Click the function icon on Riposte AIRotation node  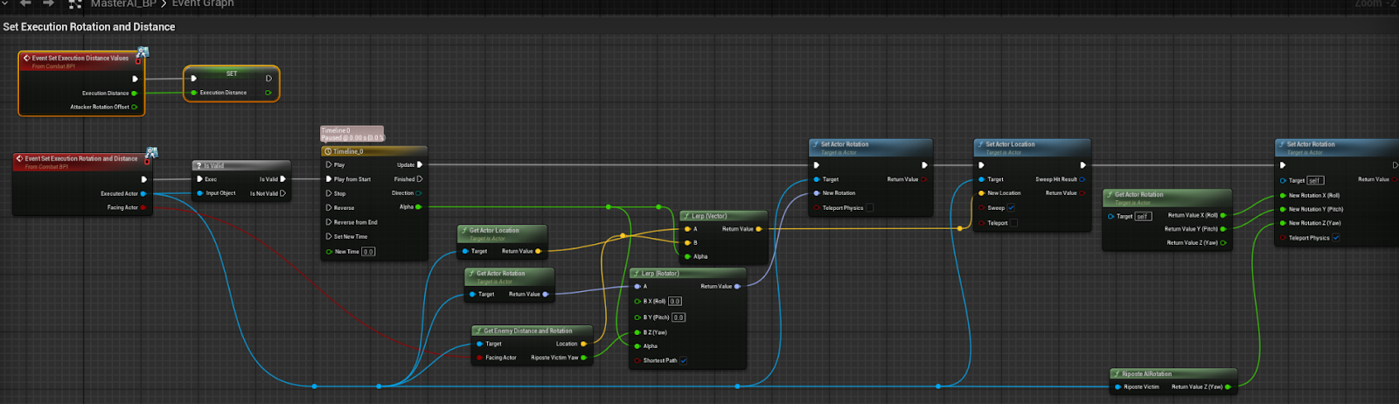[x=1117, y=374]
